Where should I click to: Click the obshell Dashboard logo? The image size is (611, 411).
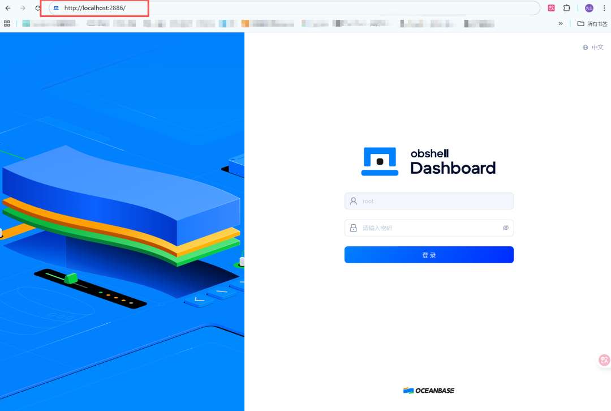pos(428,161)
